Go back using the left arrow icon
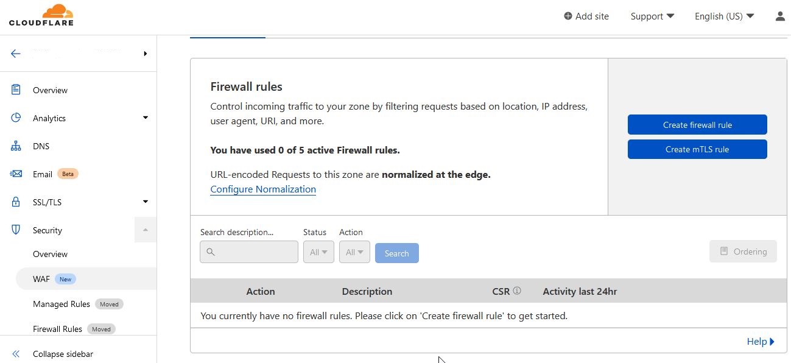 (x=16, y=54)
